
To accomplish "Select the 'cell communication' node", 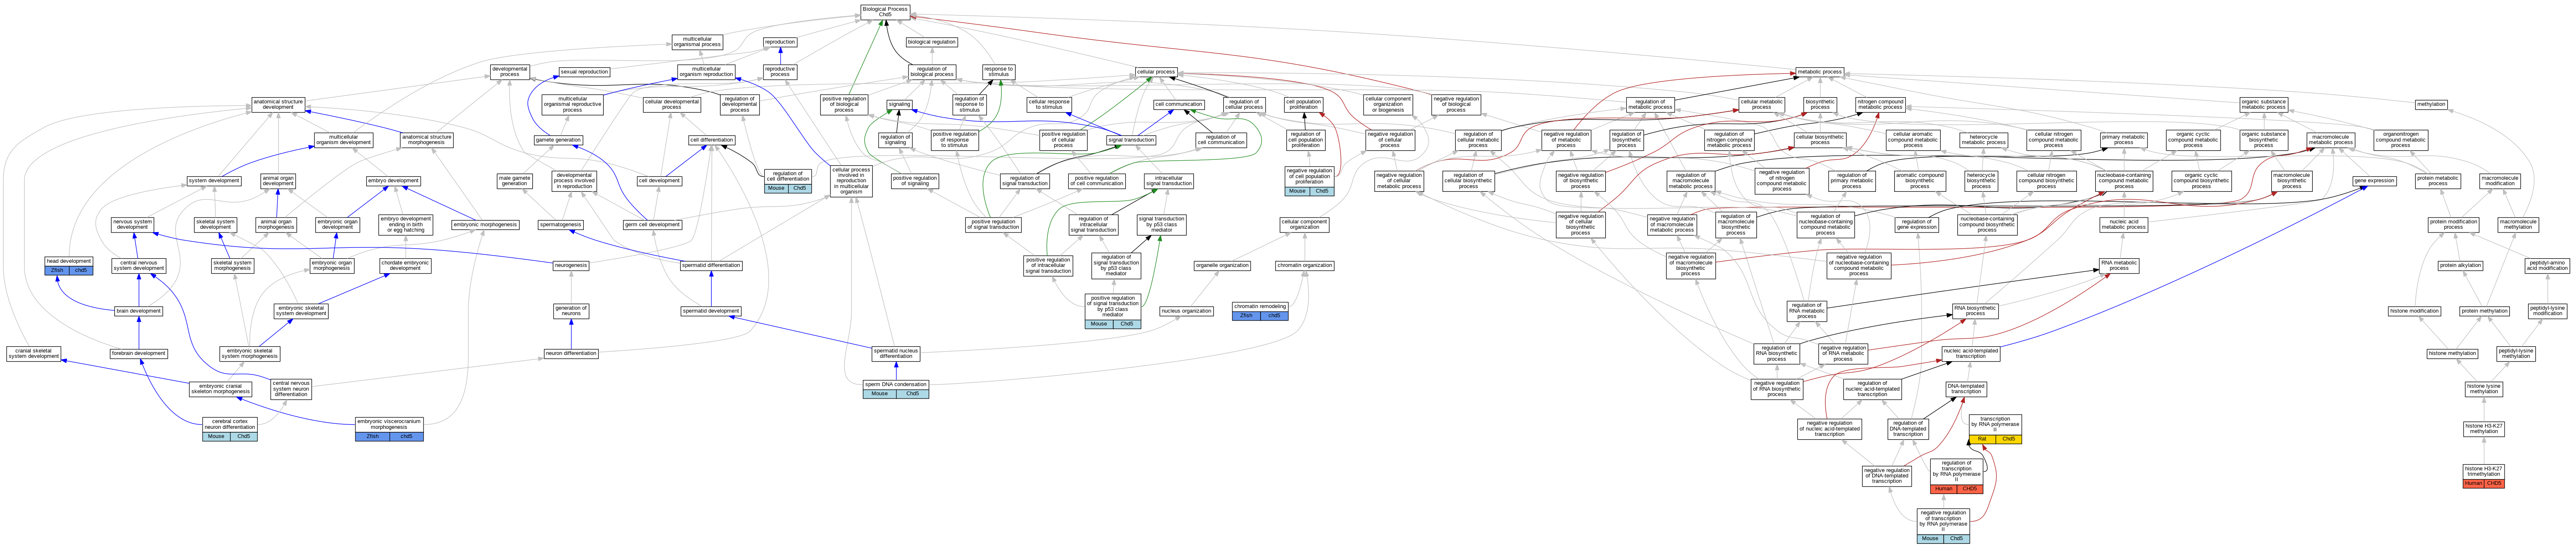I will [x=1179, y=104].
